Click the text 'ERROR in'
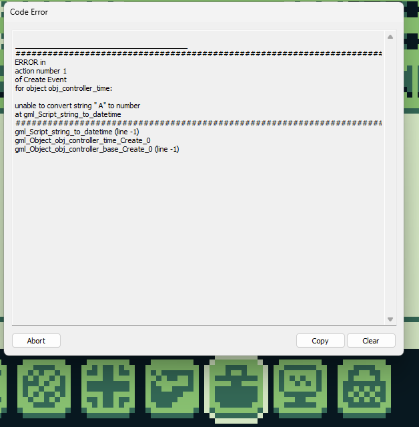The height and width of the screenshot is (427, 419). 30,62
